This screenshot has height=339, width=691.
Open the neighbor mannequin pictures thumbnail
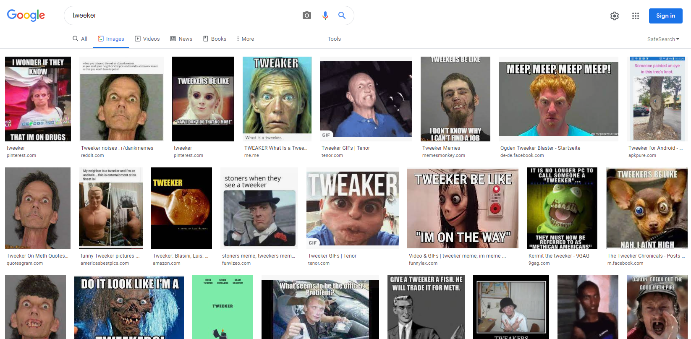111,208
